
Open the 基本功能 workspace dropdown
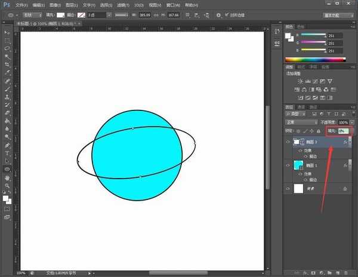[338, 15]
